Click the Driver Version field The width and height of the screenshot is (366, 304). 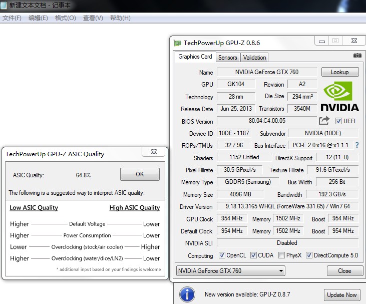(287, 206)
